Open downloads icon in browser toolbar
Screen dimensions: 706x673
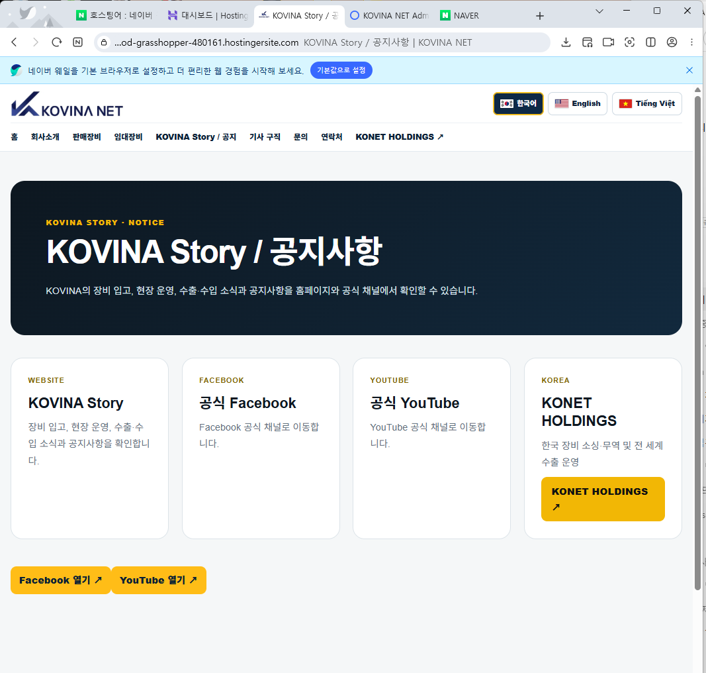pos(566,42)
